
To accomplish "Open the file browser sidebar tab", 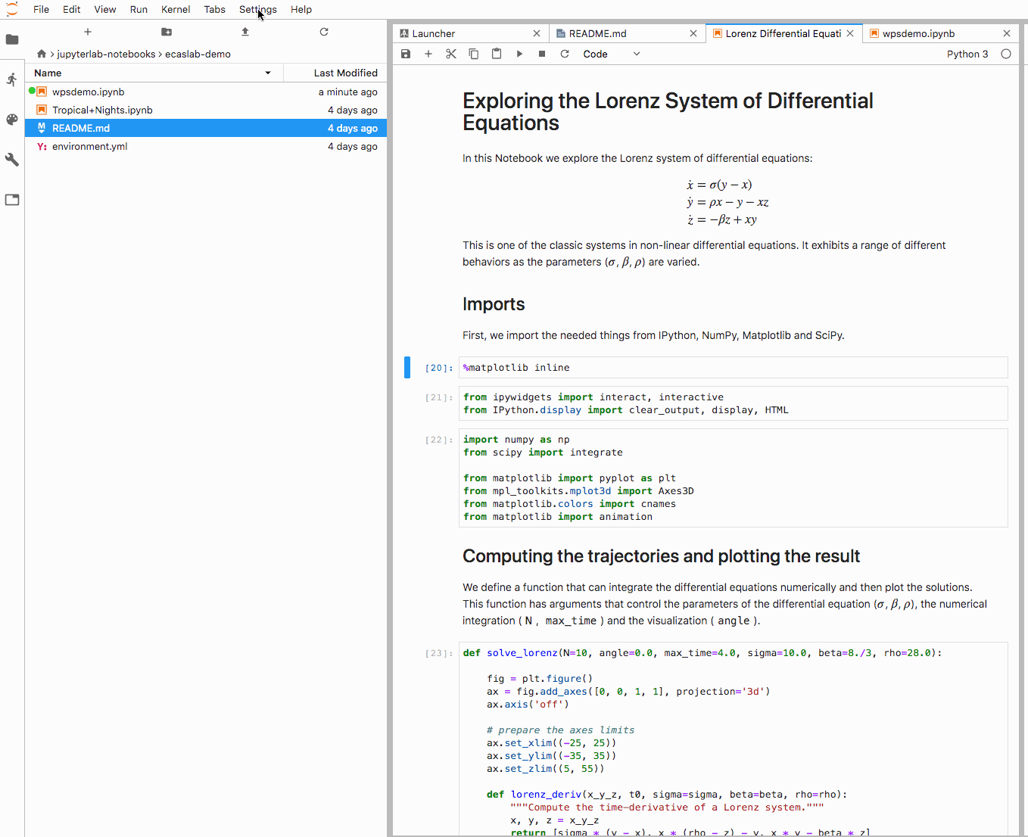I will (12, 39).
